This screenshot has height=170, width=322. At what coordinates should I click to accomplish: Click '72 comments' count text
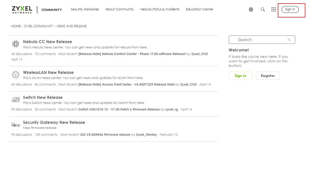click(45, 54)
